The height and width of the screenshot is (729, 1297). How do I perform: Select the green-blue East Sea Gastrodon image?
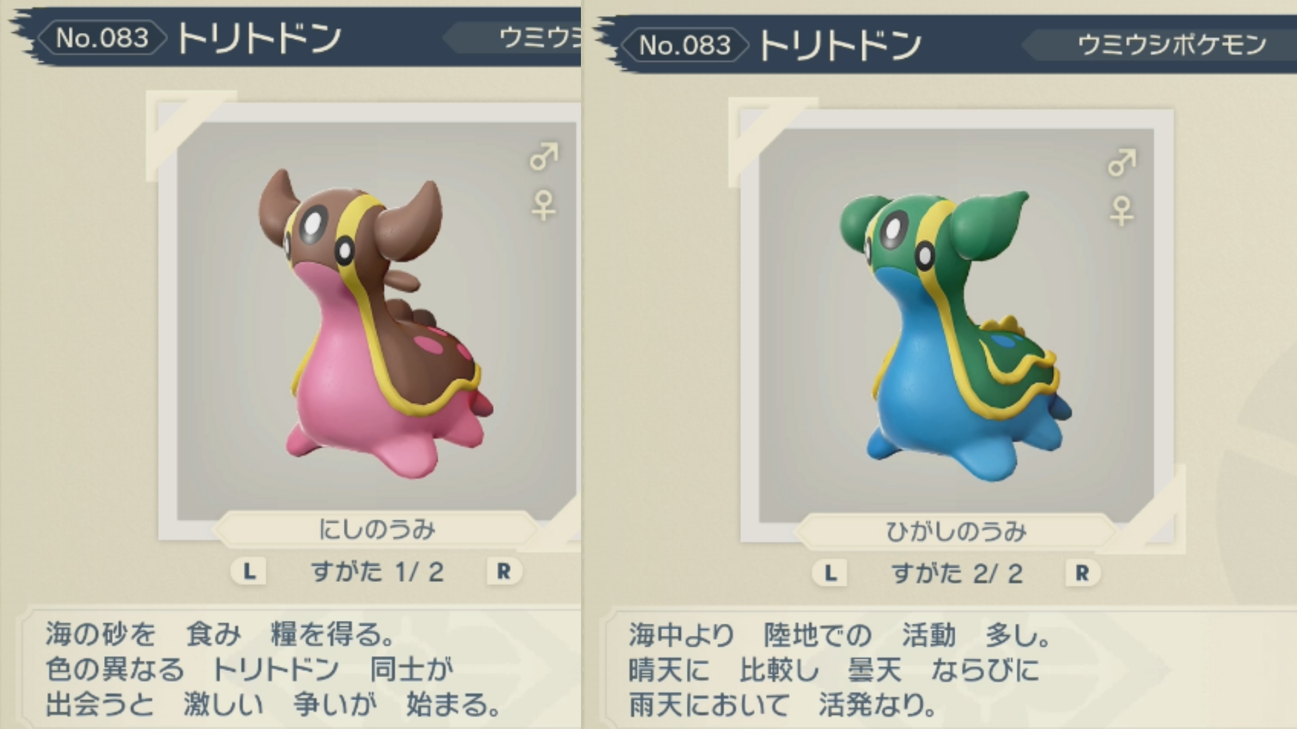tap(955, 335)
